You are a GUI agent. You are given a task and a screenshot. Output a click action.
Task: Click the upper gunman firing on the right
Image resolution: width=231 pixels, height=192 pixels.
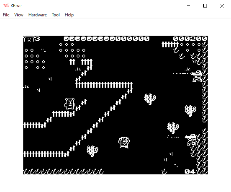click(x=197, y=76)
